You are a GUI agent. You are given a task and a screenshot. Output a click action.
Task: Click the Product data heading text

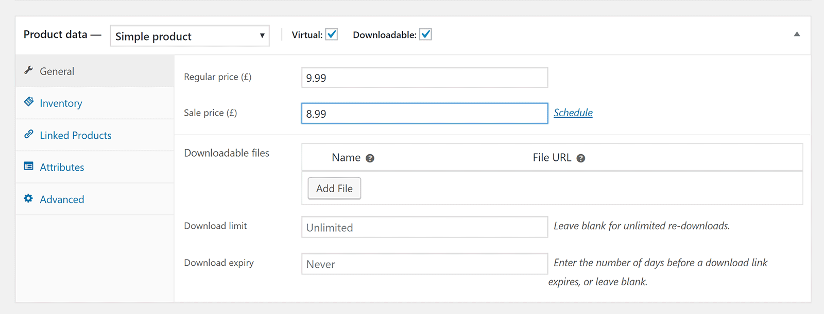(x=62, y=34)
